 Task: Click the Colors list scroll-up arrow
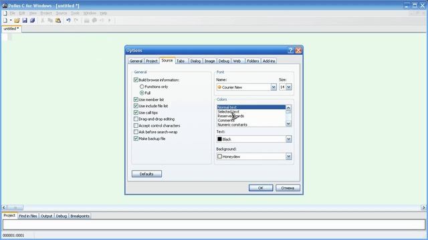288,108
